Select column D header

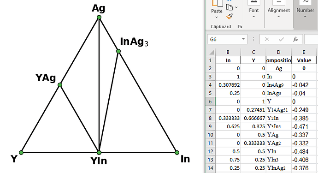[x=279, y=52]
